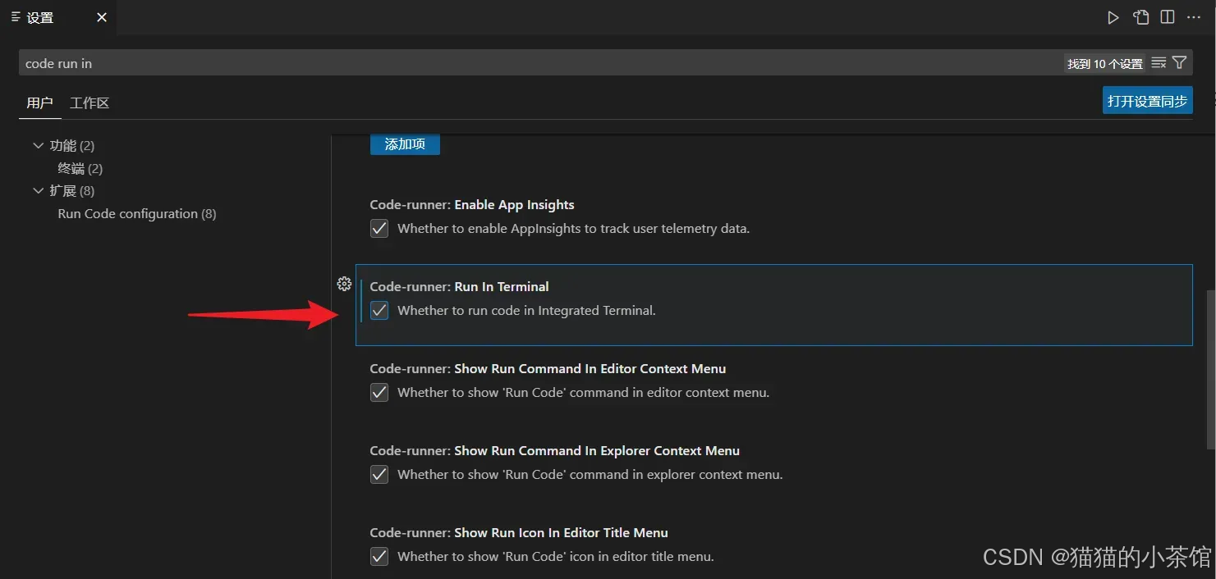
Task: Select the 用户 settings tab
Action: coord(39,103)
